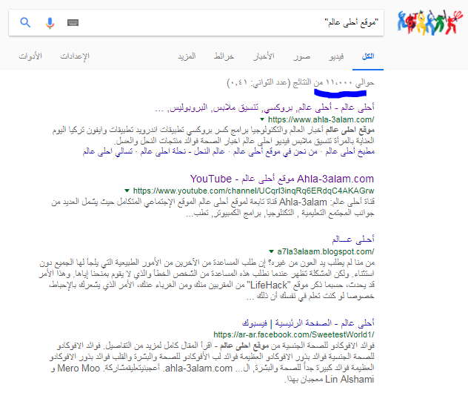
Task: Open الأدوات tools menu
Action: click(30, 56)
